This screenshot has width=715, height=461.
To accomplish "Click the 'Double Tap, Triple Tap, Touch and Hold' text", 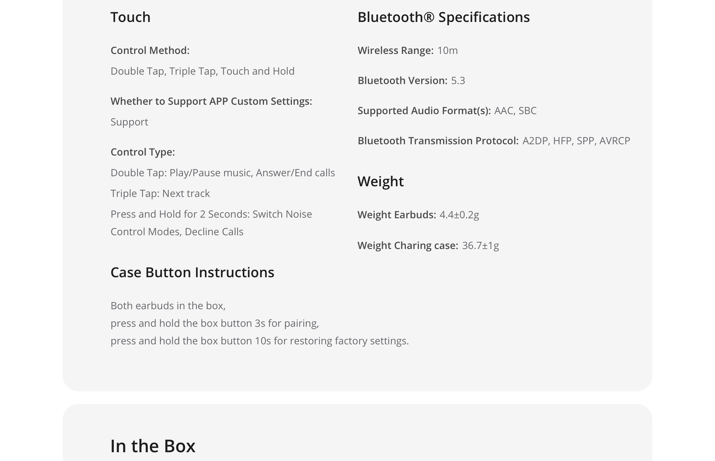I will coord(202,71).
